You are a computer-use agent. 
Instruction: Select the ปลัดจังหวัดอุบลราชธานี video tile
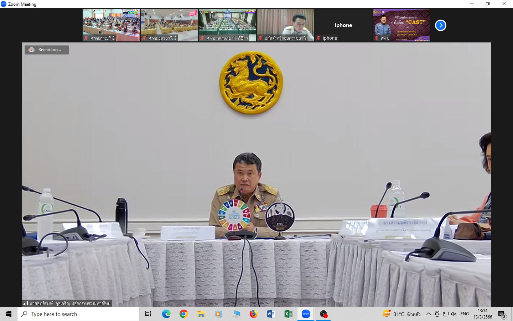click(x=285, y=25)
